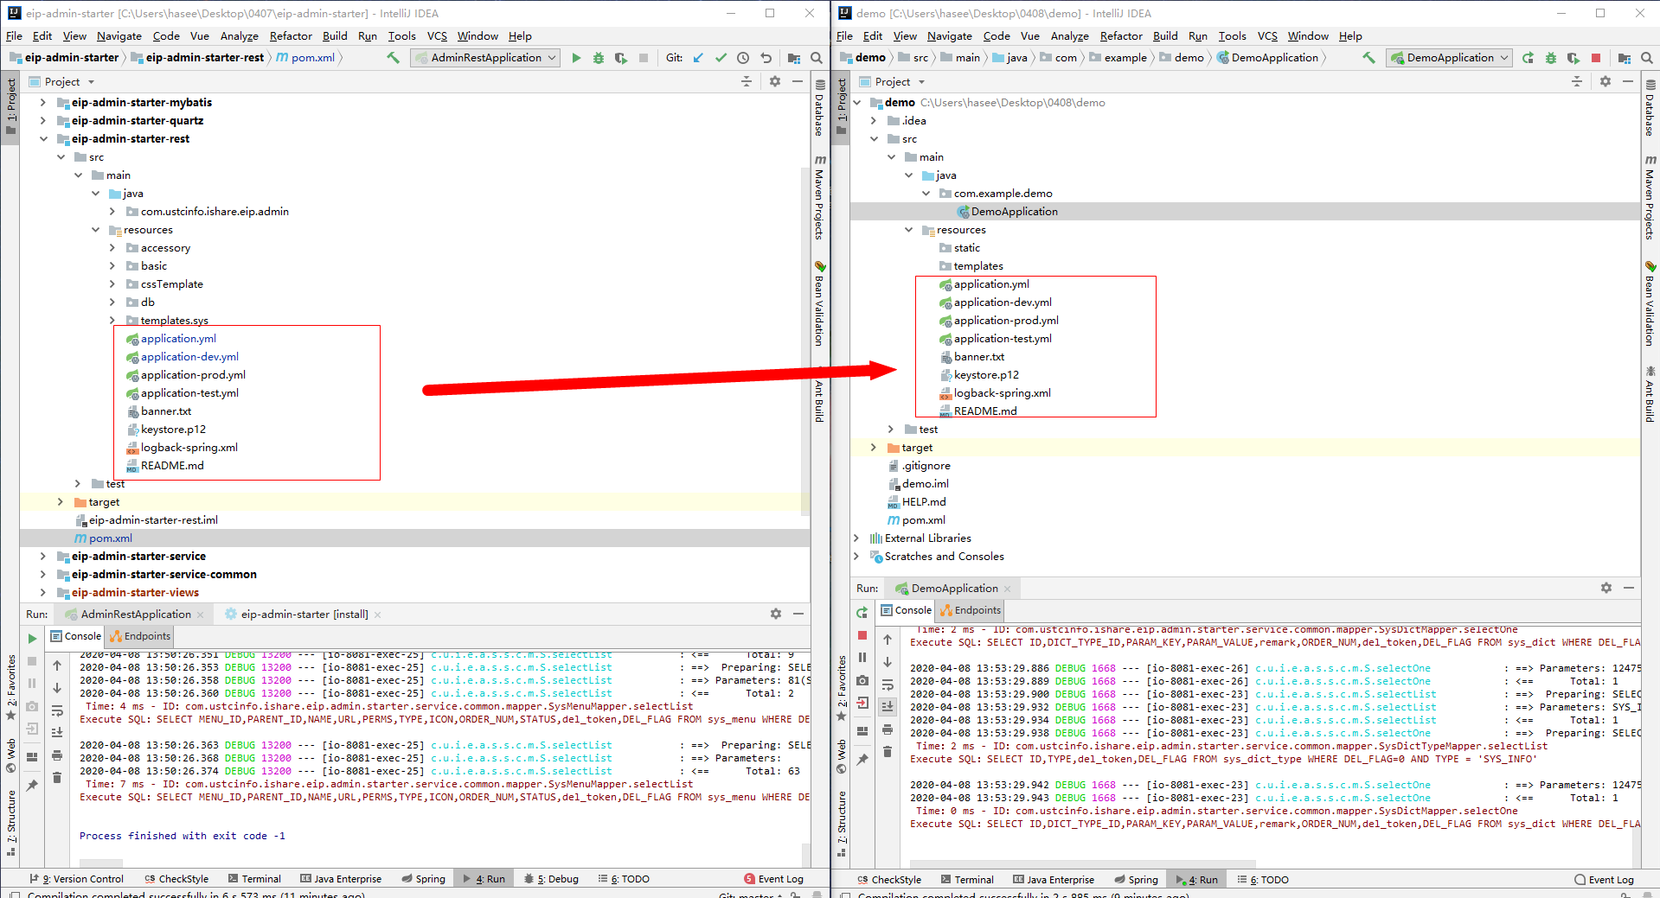Build the eip-admin-starter project with the hammer icon
This screenshot has width=1660, height=898.
pos(394,58)
